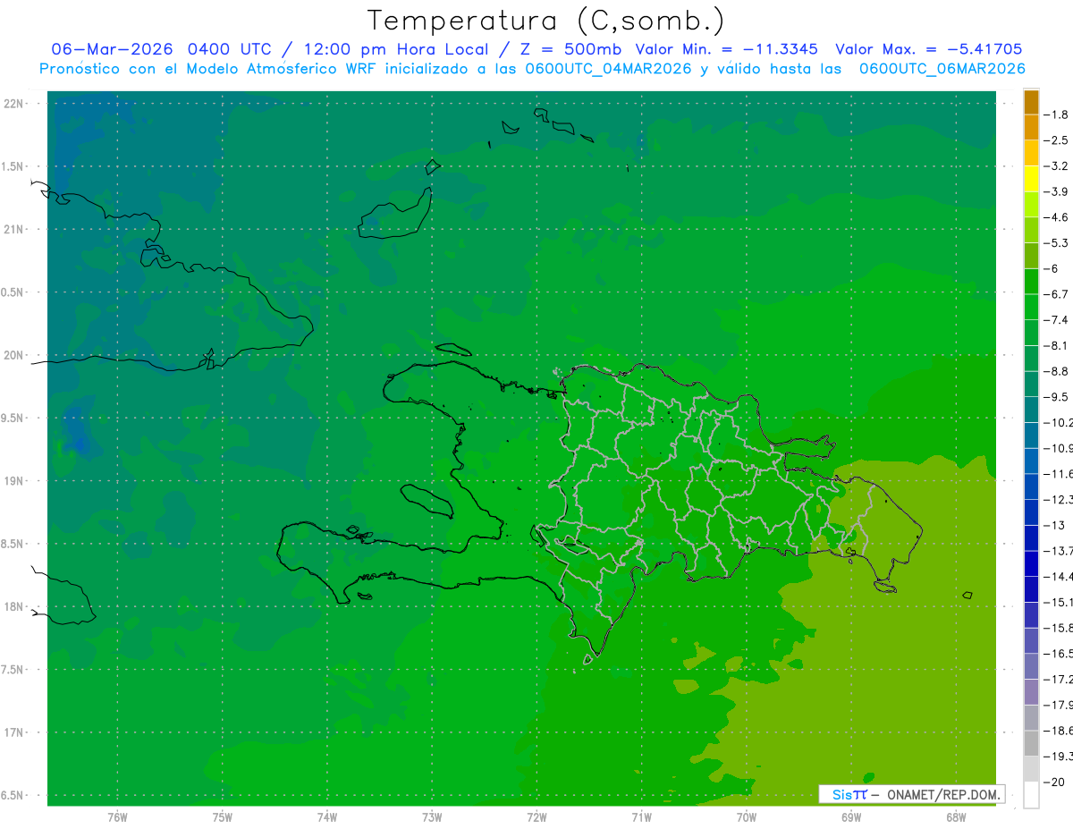Click the '71W' longitude label

pos(641,817)
